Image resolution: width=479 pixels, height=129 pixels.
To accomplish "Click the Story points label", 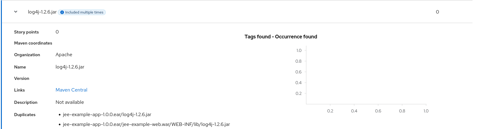I will 26,32.
